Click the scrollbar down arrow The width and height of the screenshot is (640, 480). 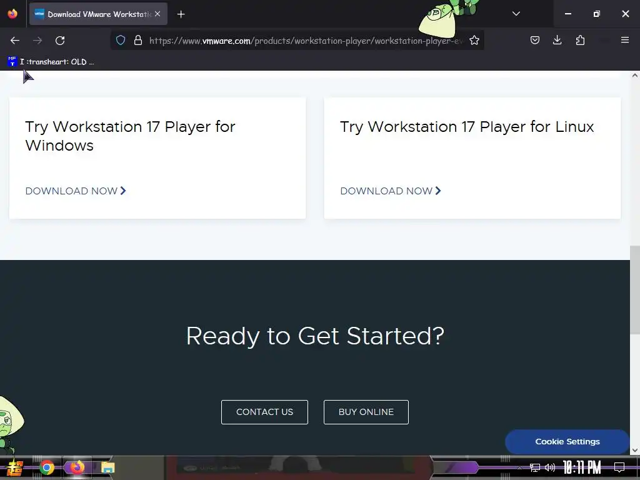635,450
